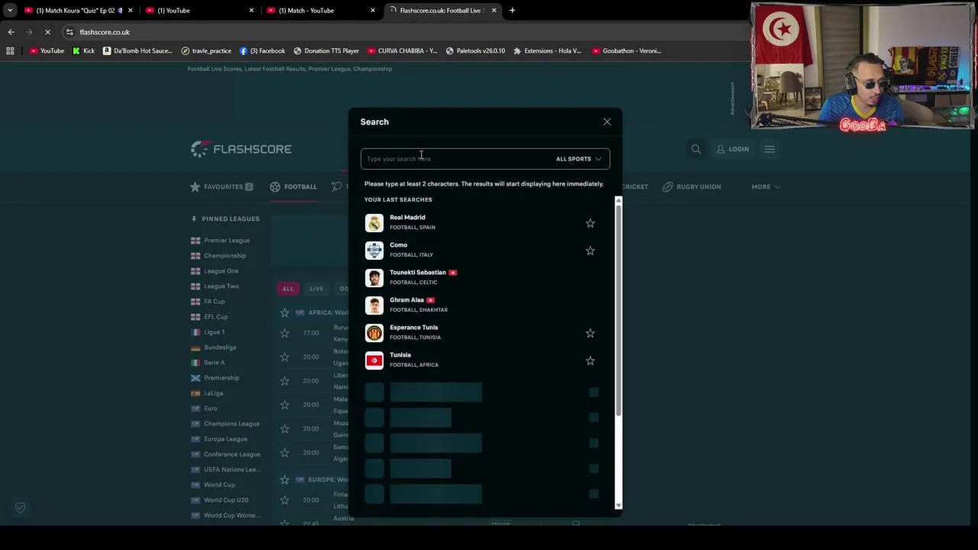The height and width of the screenshot is (550, 978).
Task: Select the Football tab
Action: point(293,186)
